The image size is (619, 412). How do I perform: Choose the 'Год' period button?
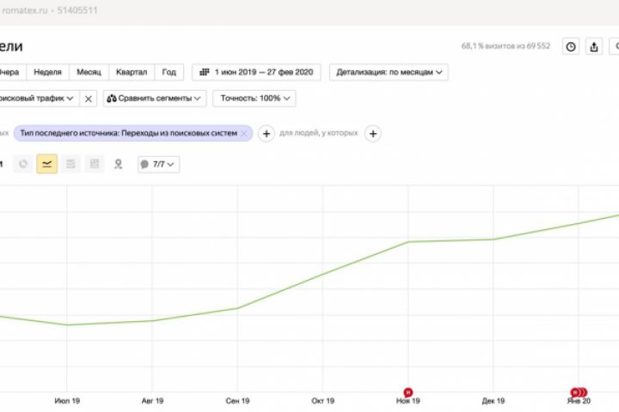pos(169,72)
